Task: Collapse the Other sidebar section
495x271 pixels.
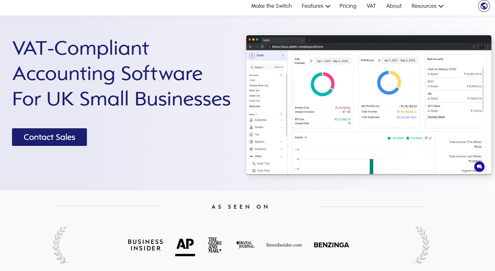Action: point(281,156)
